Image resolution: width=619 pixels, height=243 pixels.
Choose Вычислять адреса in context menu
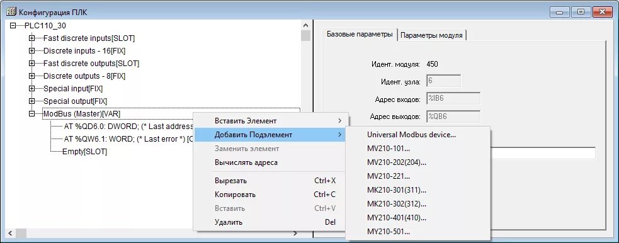click(x=270, y=162)
